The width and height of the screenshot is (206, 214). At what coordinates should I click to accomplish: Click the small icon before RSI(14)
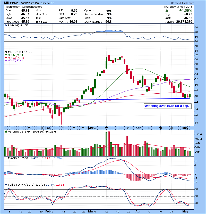coord(6,25)
